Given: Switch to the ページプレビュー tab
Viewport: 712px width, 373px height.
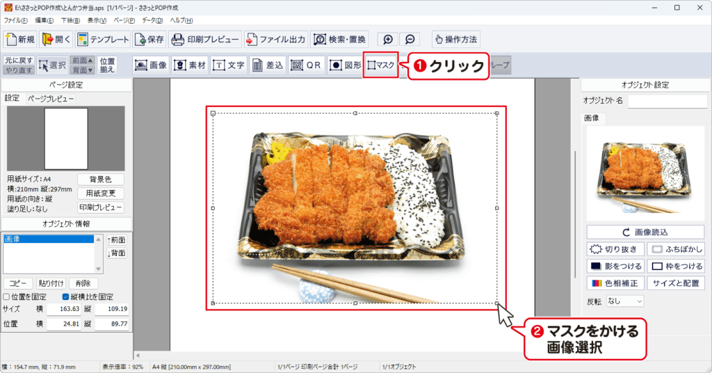Looking at the screenshot, I should (51, 99).
